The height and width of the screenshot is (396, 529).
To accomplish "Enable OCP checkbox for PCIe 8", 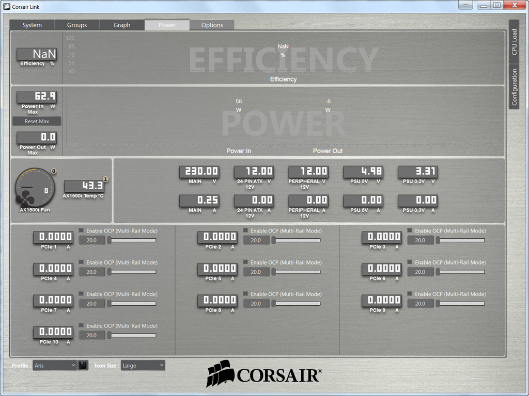I will [245, 294].
